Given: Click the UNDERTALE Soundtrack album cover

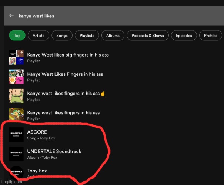Looking at the screenshot, I should [16, 154].
